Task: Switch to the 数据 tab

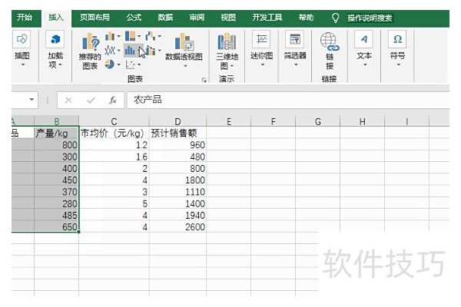Action: pyautogui.click(x=165, y=18)
